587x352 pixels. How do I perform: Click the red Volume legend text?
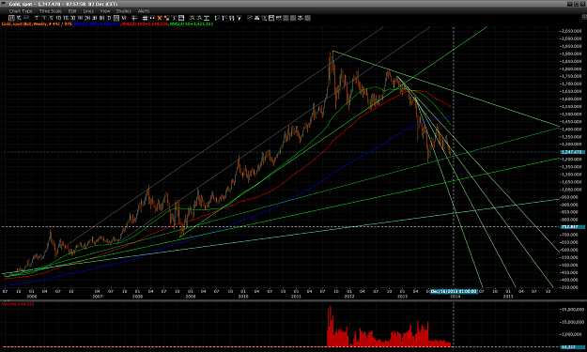(18, 304)
